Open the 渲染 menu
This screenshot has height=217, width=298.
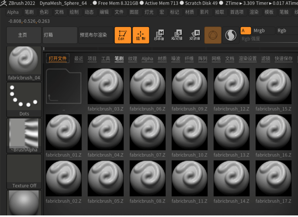pyautogui.click(x=254, y=12)
